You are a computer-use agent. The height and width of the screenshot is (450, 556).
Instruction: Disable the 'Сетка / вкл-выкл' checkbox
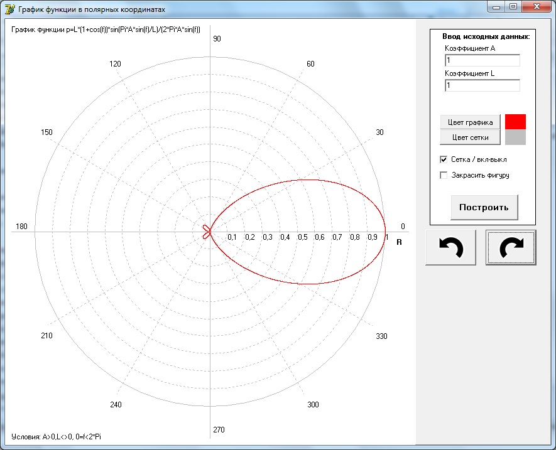(x=444, y=159)
